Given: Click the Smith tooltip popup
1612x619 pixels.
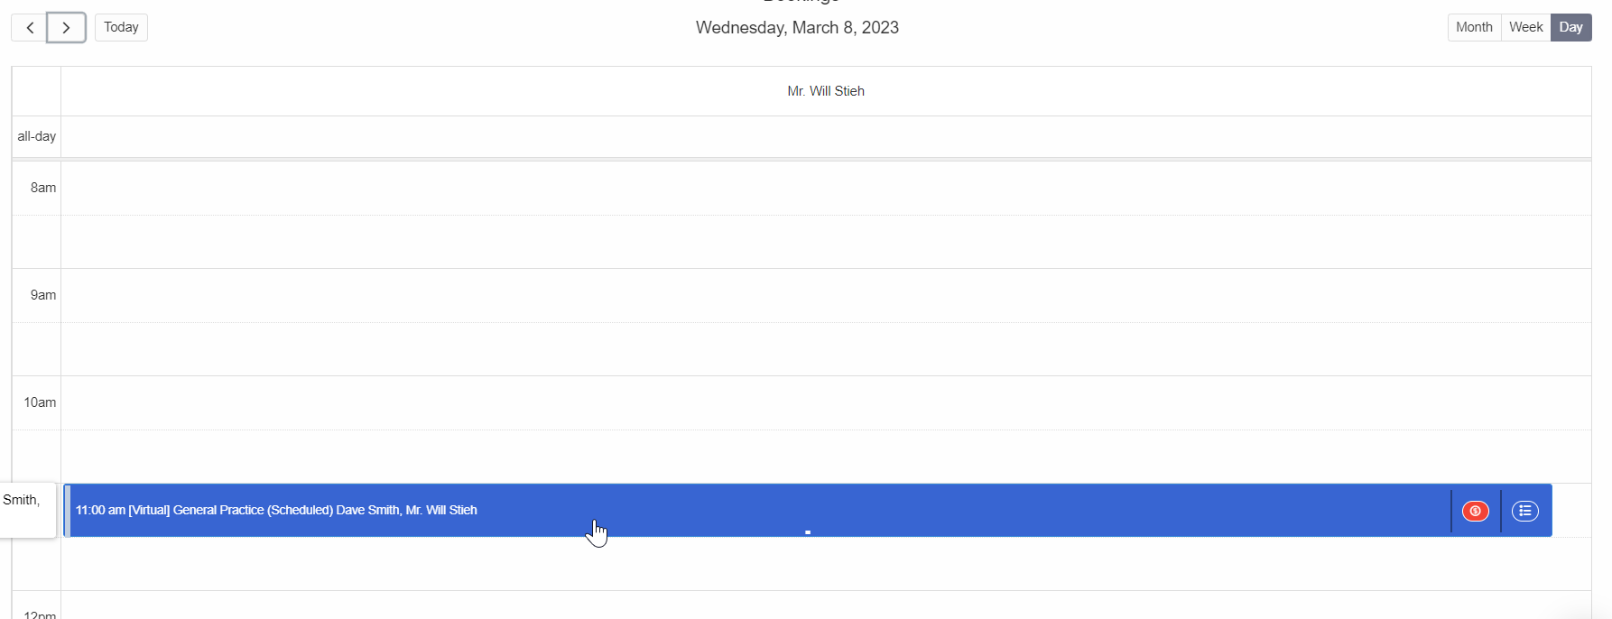Looking at the screenshot, I should [28, 510].
